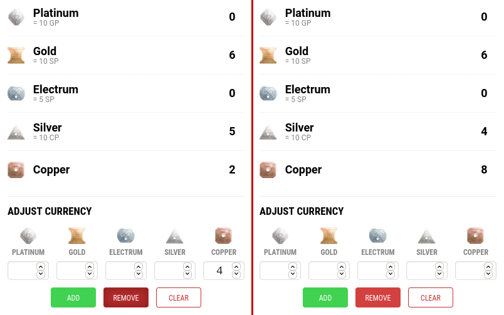
Task: Click the Silver amount showing 5
Action: pos(232,132)
